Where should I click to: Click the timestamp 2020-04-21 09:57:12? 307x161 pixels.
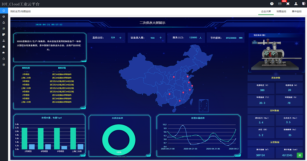point(49,25)
